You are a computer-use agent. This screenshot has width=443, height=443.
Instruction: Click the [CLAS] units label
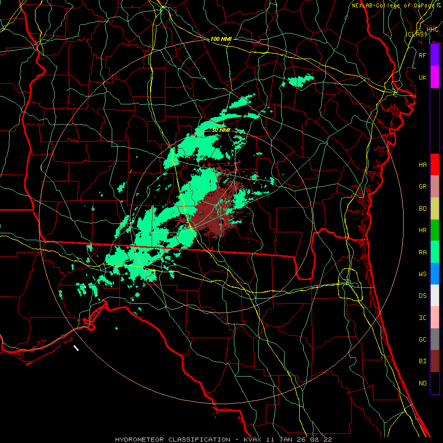416,34
